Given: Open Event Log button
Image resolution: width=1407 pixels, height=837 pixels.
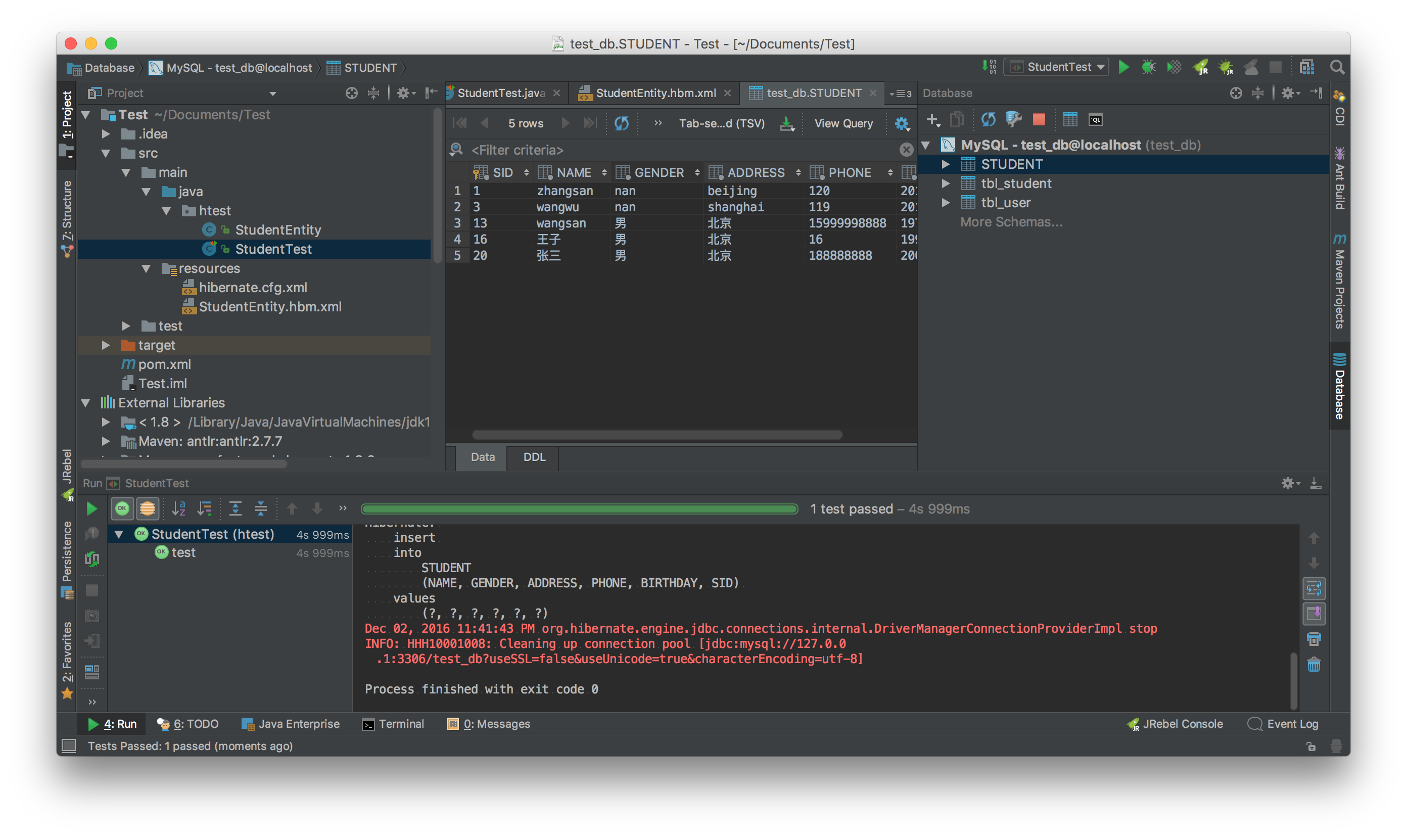Looking at the screenshot, I should click(1283, 724).
